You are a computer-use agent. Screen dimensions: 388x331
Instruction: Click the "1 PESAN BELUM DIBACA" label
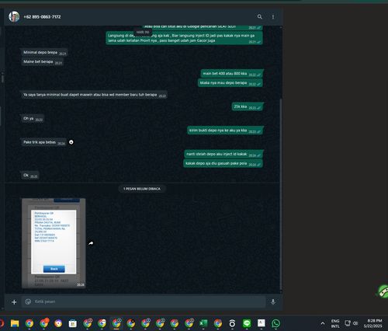click(x=142, y=189)
